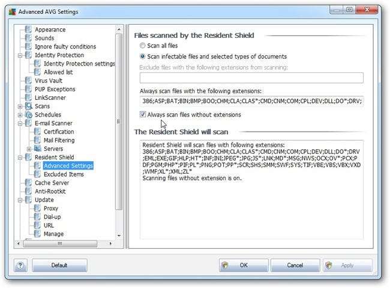Click the Anti-Rootkit settings icon
The height and width of the screenshot is (288, 390).
[x=28, y=191]
